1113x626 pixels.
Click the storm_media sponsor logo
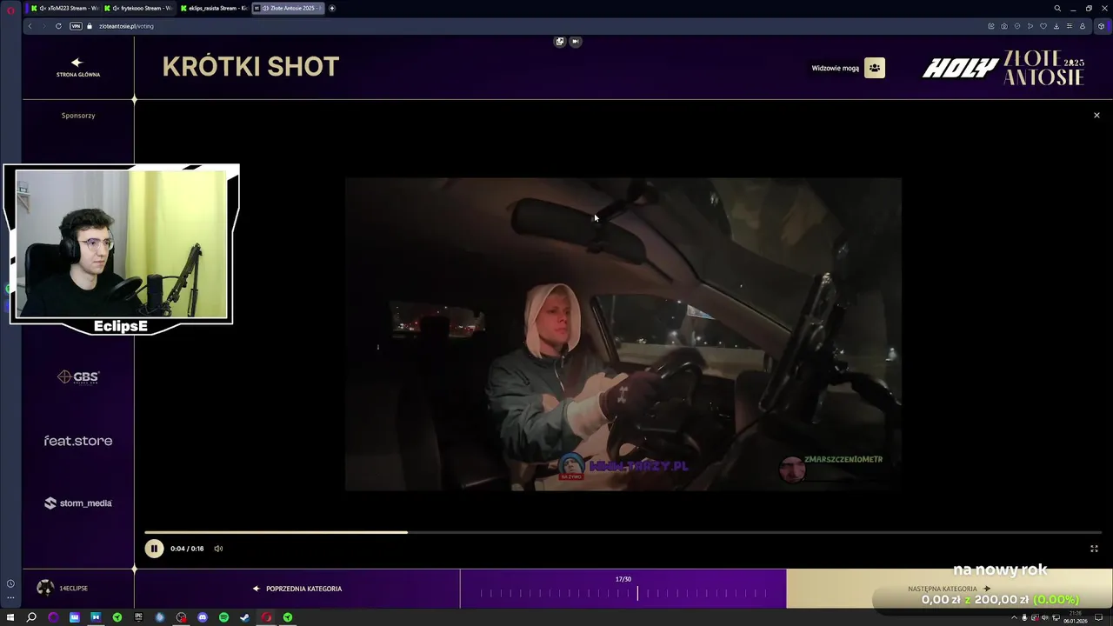click(x=78, y=503)
